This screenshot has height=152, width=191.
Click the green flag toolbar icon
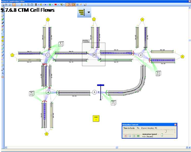tap(61, 5)
